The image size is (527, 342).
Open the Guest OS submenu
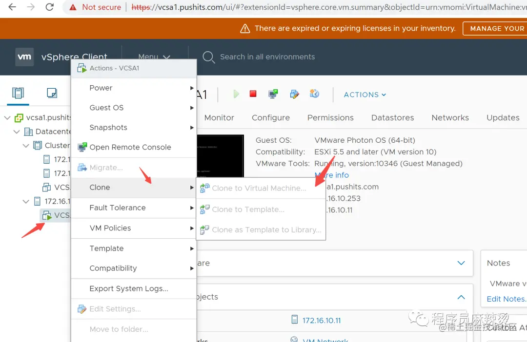134,108
